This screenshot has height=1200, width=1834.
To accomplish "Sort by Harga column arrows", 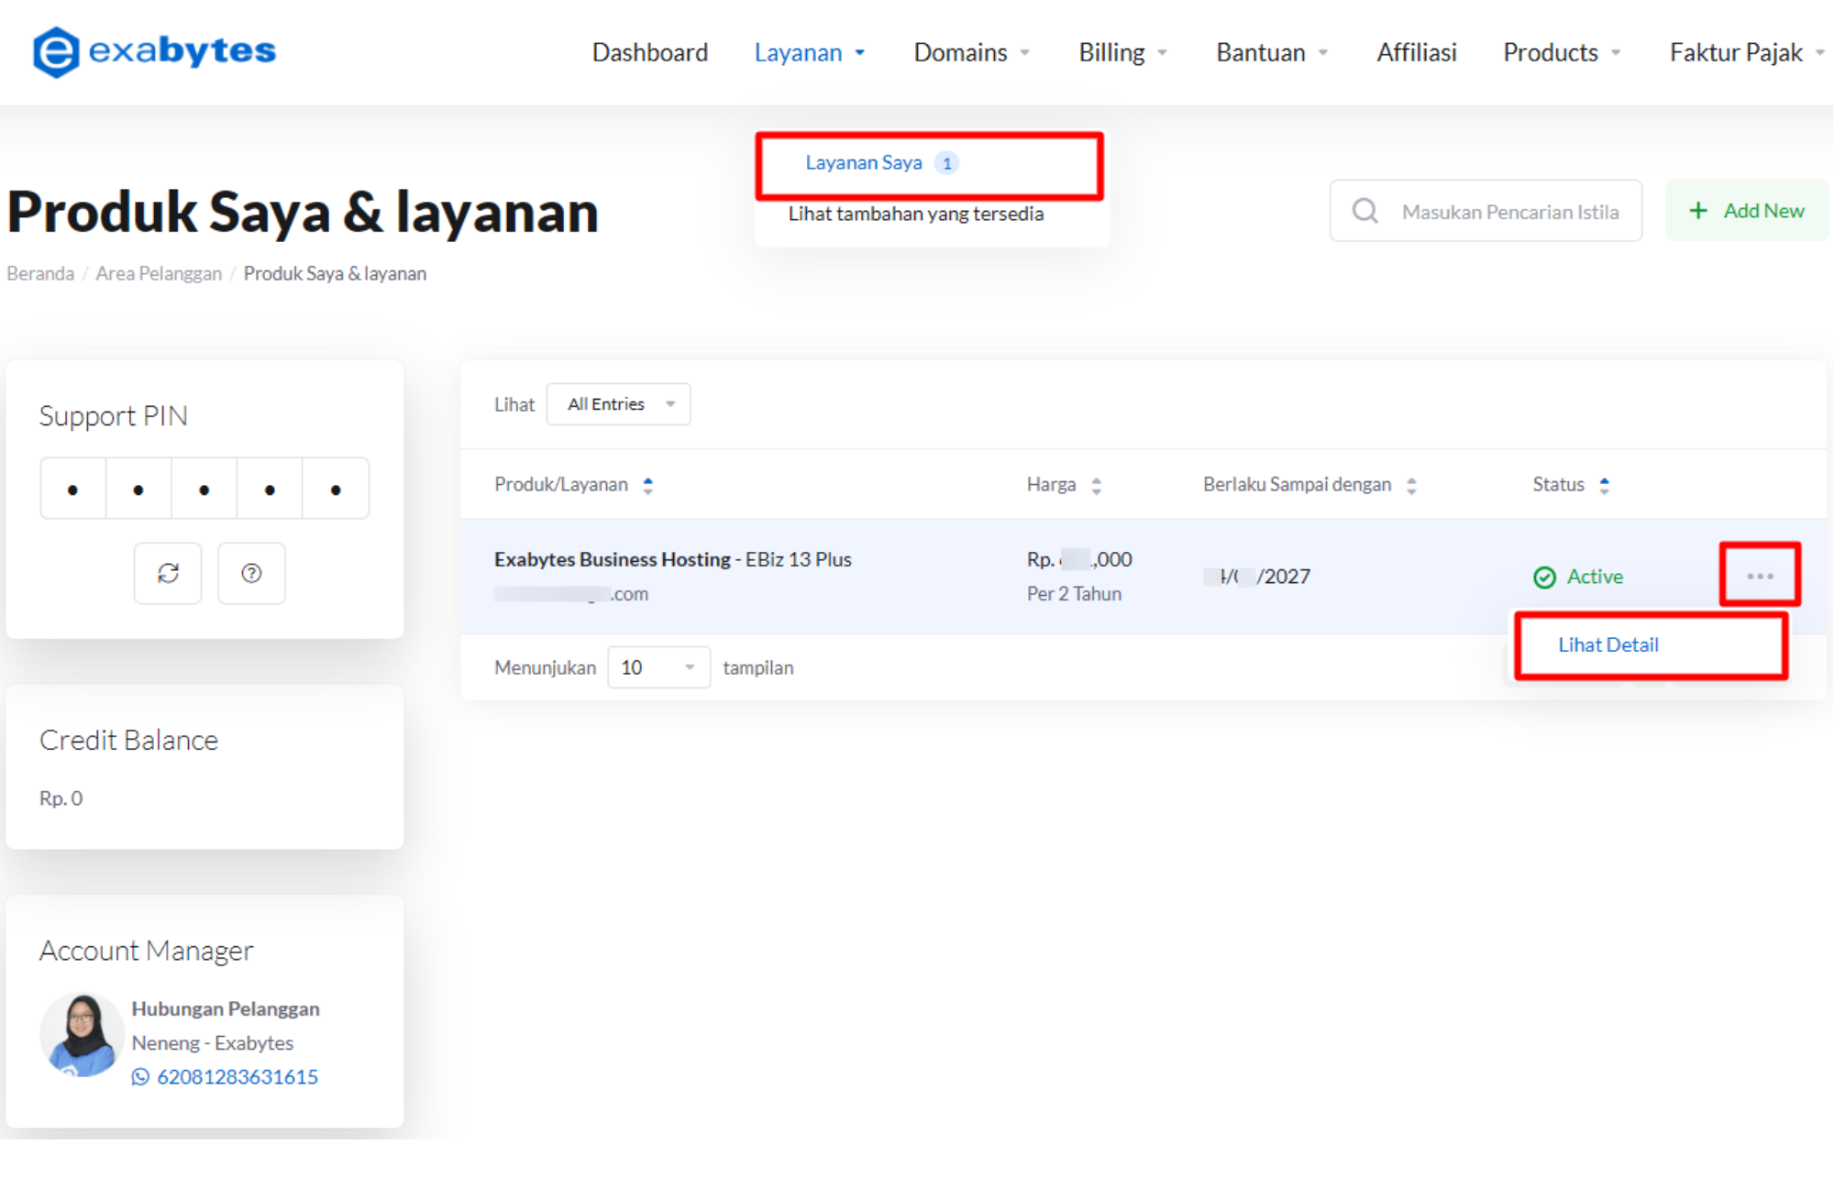I will pyautogui.click(x=1096, y=486).
